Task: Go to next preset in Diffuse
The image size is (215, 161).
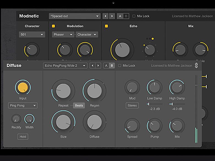Action: pos(98,66)
